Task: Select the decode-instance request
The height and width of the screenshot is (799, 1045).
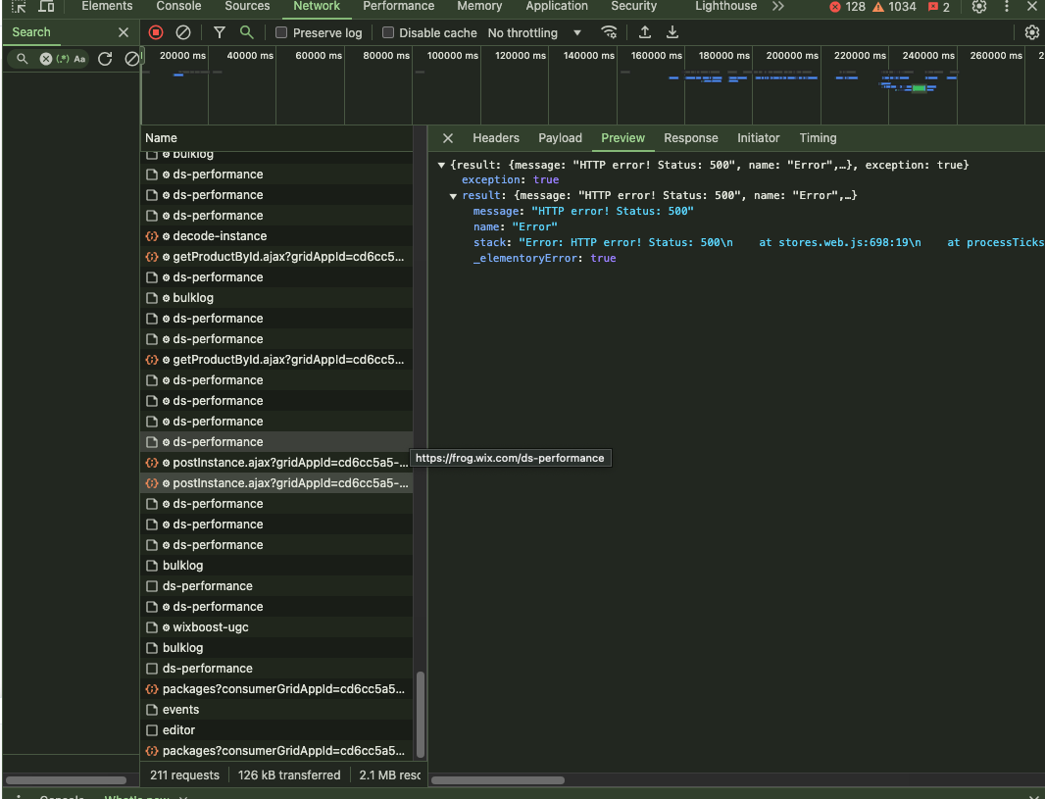Action: click(220, 236)
